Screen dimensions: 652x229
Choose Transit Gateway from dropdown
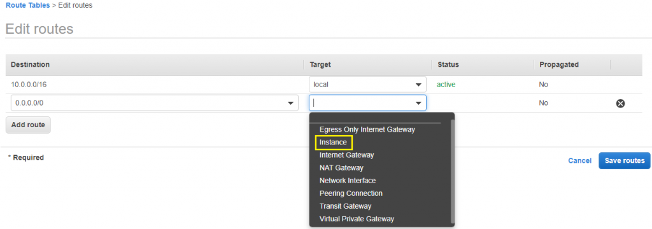(345, 206)
